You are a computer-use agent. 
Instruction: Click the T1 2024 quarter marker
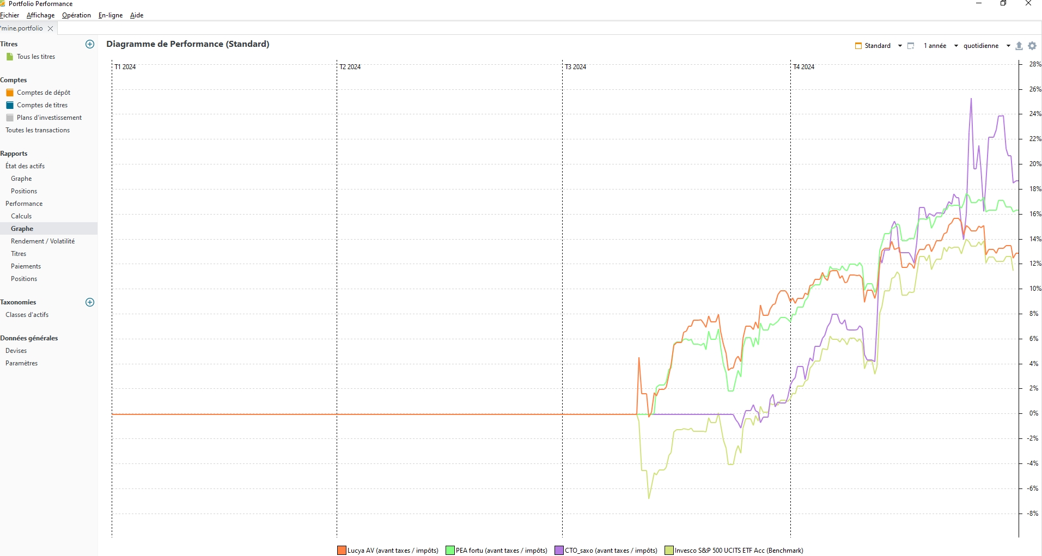[x=125, y=67]
